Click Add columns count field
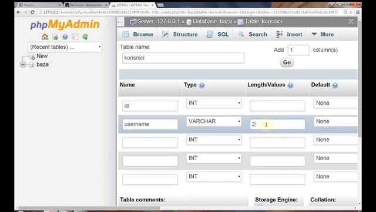 pos(298,50)
